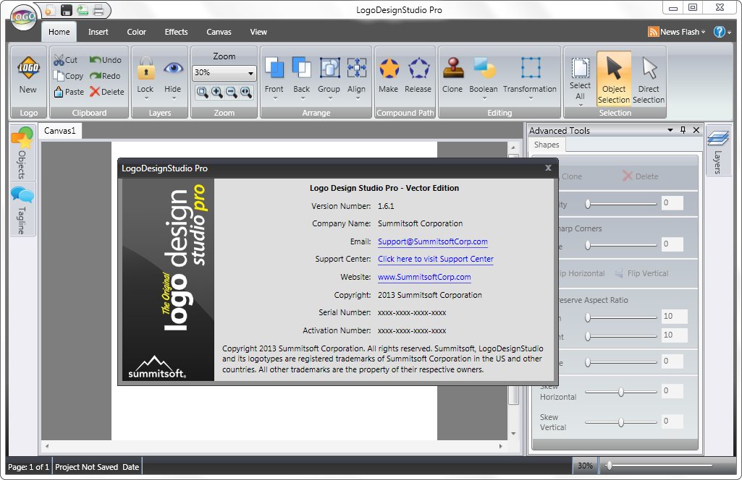Click the Zoom In magnifier
742x480 pixels.
(217, 93)
